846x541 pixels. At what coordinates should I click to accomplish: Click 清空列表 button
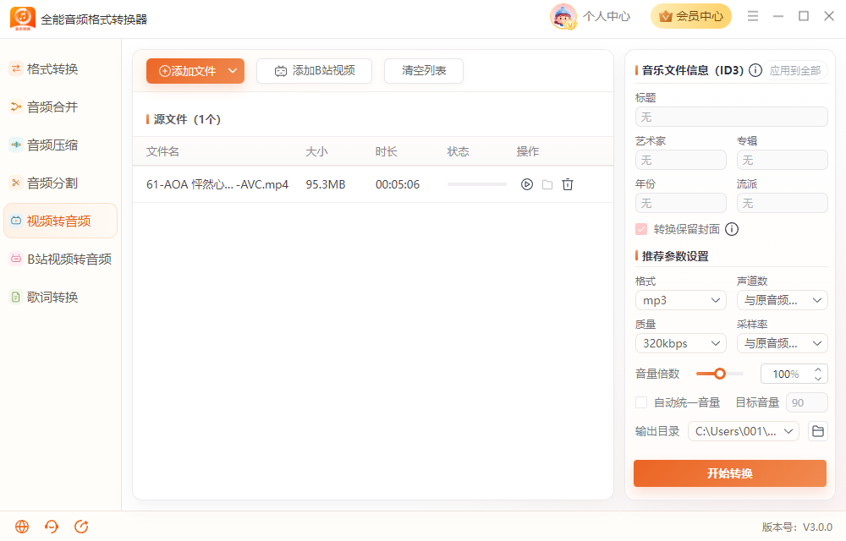pos(424,71)
